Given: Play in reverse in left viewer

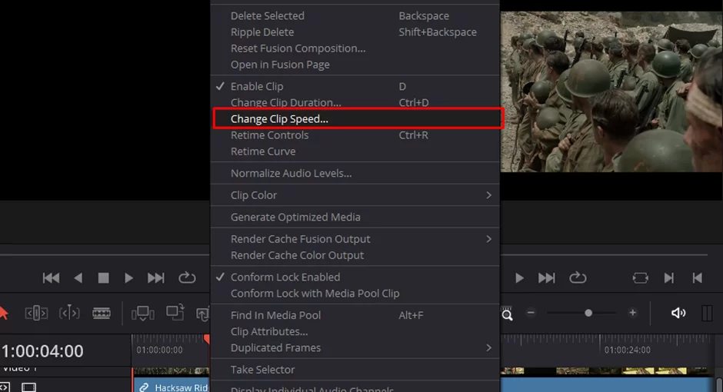Looking at the screenshot, I should 78,277.
